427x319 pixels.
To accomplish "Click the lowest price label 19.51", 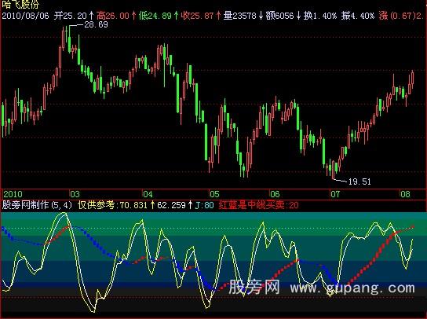I will (x=359, y=181).
